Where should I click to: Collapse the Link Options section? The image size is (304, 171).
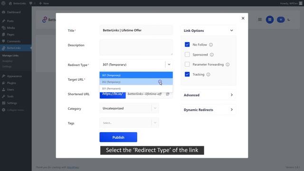[x=231, y=30]
